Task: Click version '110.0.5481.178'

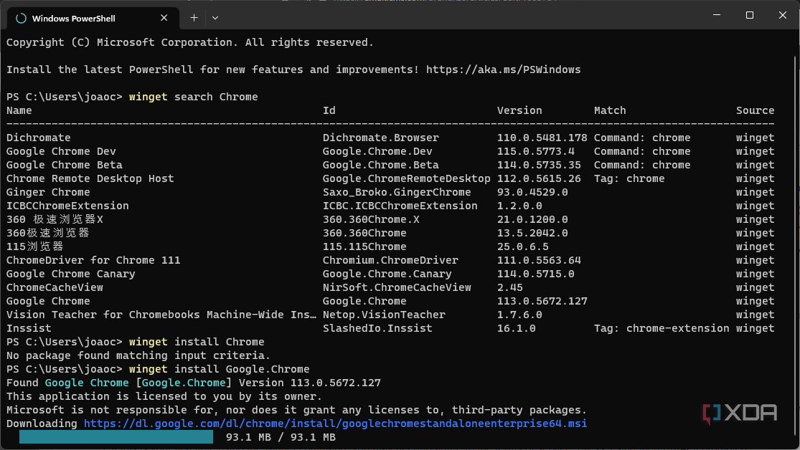Action: click(542, 138)
